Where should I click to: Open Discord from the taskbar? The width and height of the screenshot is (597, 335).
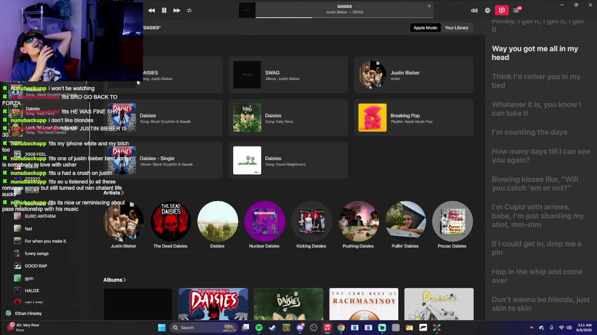pyautogui.click(x=300, y=328)
